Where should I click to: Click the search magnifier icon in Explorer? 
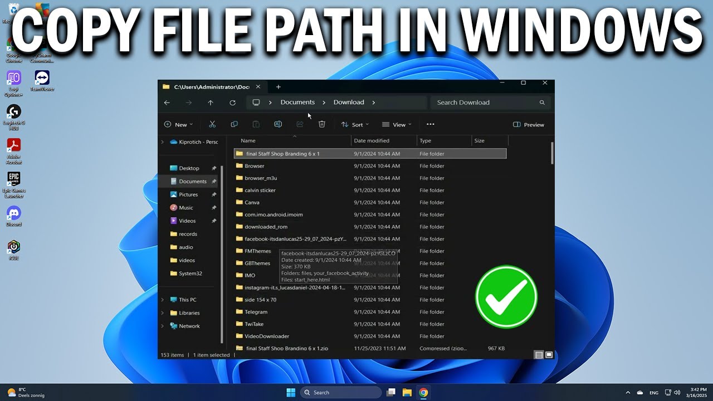[x=542, y=102]
